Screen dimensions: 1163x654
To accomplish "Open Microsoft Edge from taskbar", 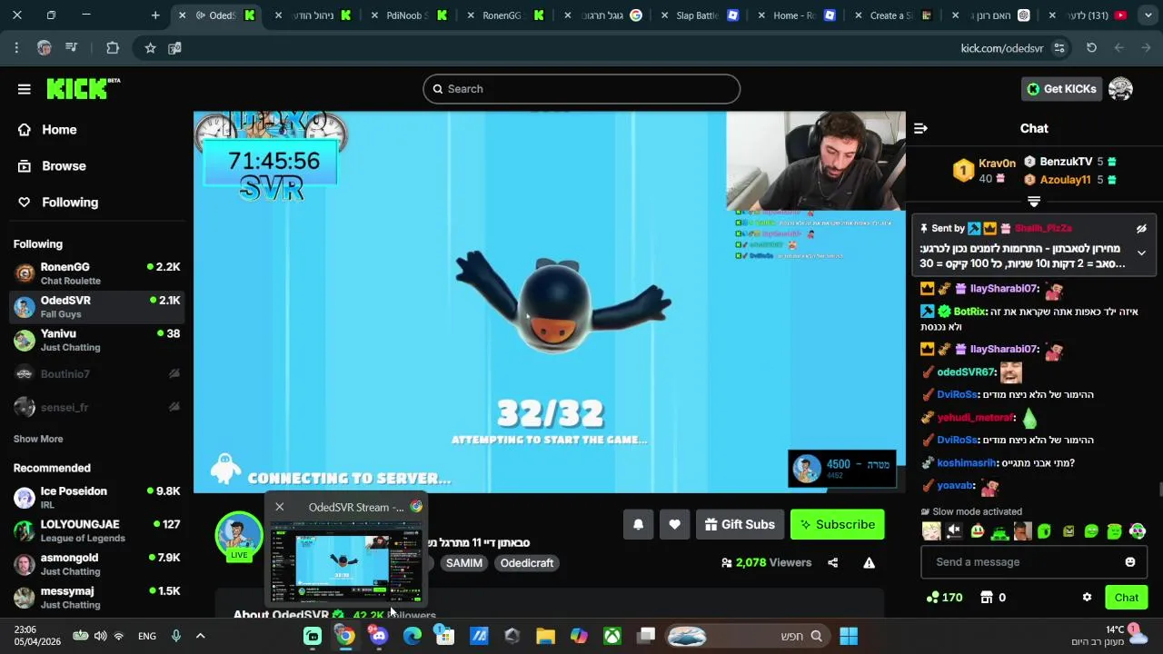I will tap(413, 636).
